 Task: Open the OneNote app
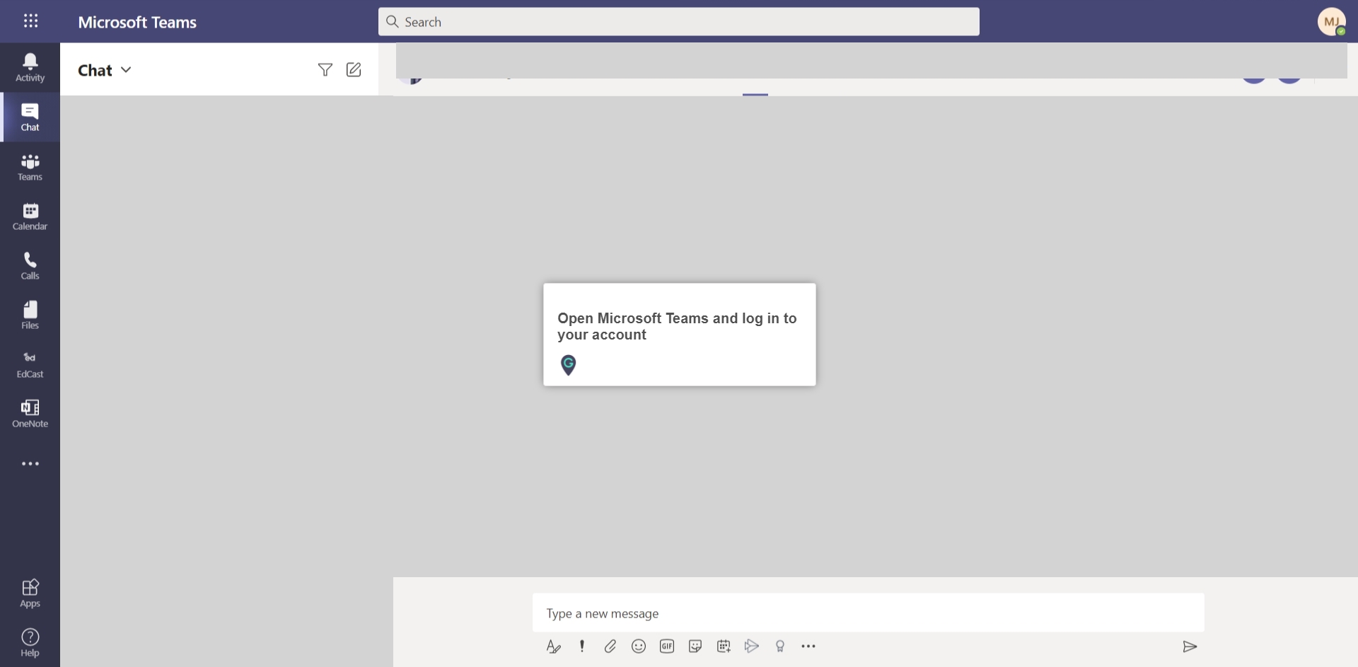click(30, 414)
